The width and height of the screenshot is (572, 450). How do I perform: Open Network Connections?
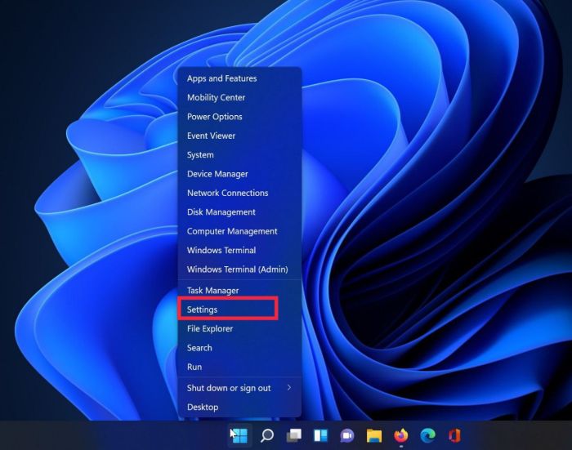click(239, 193)
